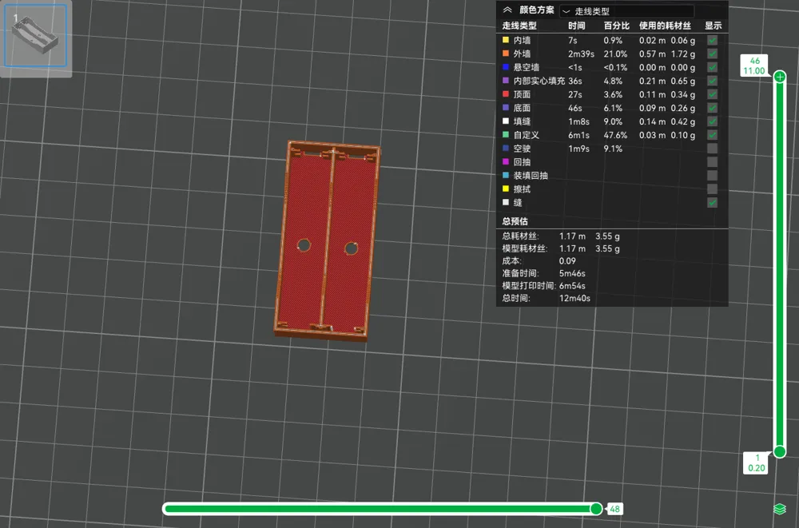
Task: Enable 空驶 travel moves display
Action: [x=713, y=149]
